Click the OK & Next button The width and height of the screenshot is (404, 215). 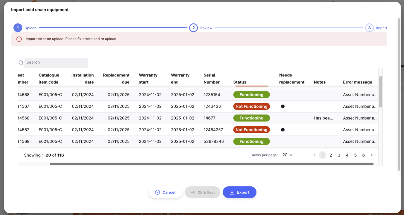(x=202, y=192)
